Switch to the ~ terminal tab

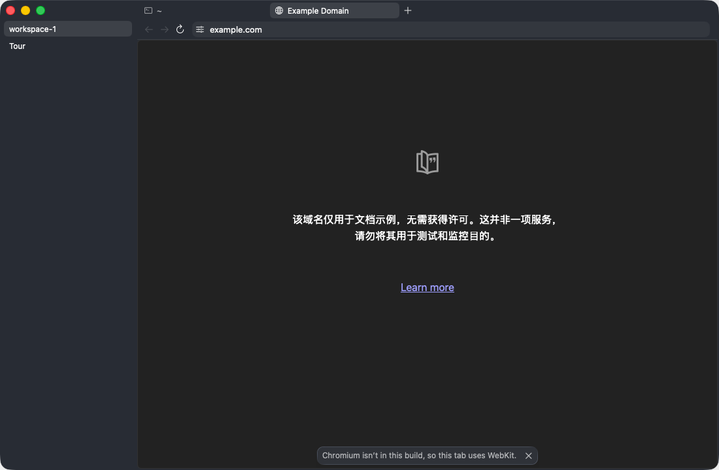tap(153, 10)
